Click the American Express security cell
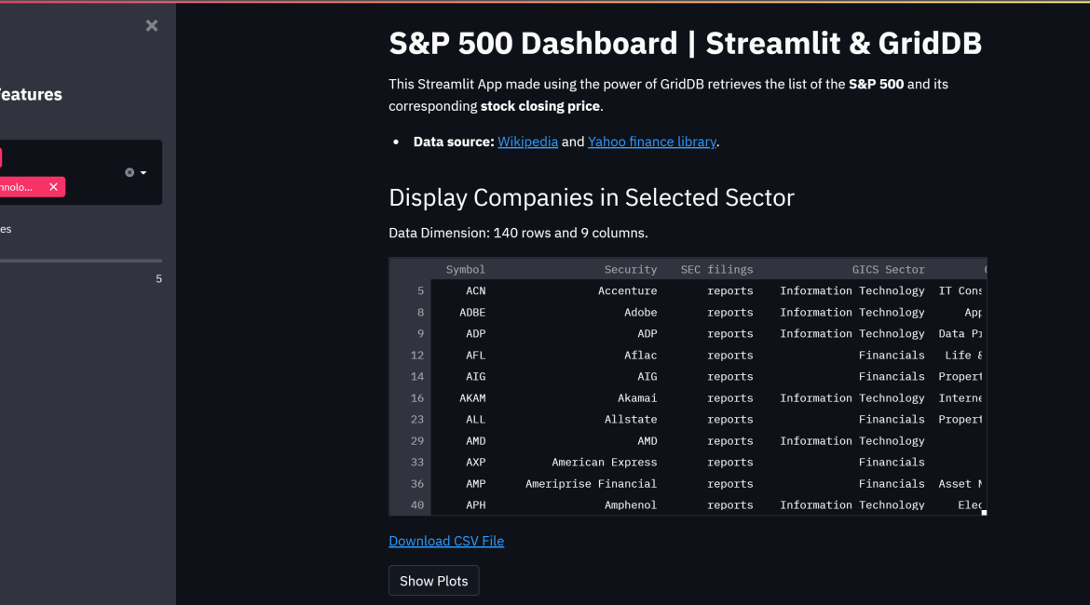The width and height of the screenshot is (1090, 605). 604,463
